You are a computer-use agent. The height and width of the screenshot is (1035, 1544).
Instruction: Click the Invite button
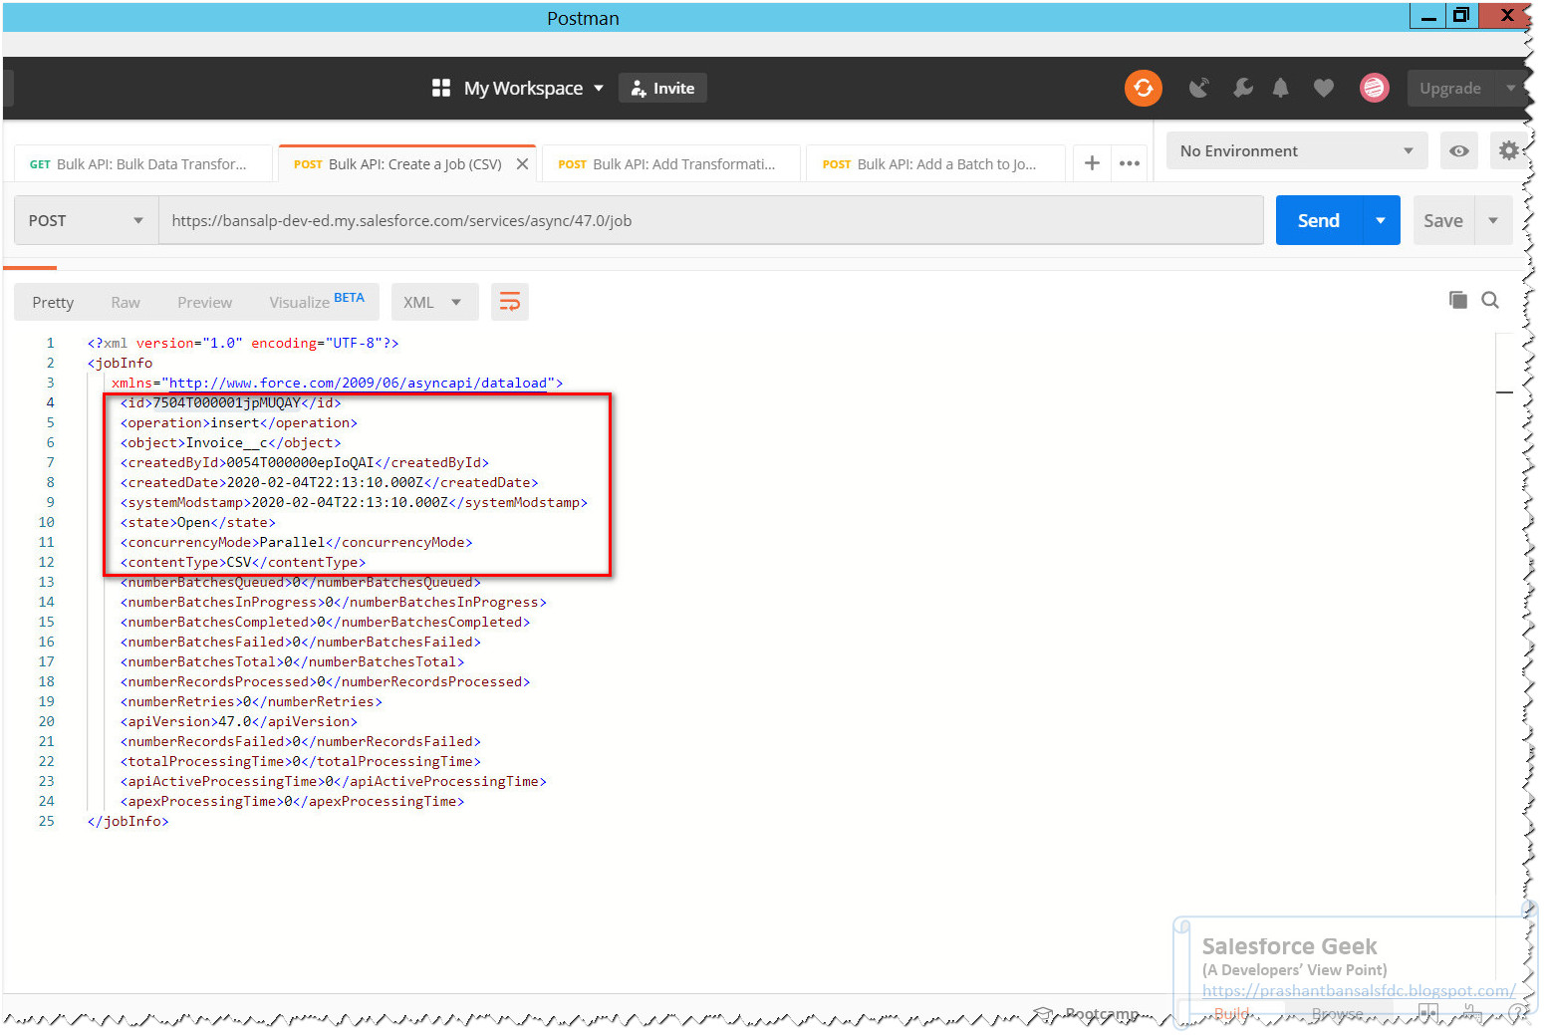coord(663,88)
